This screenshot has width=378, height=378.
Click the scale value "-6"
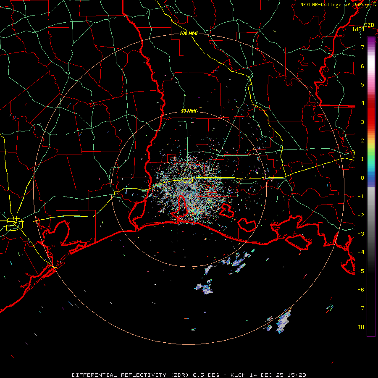tap(361, 290)
